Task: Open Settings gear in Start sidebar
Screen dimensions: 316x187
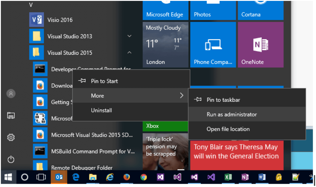Action: click(x=11, y=137)
